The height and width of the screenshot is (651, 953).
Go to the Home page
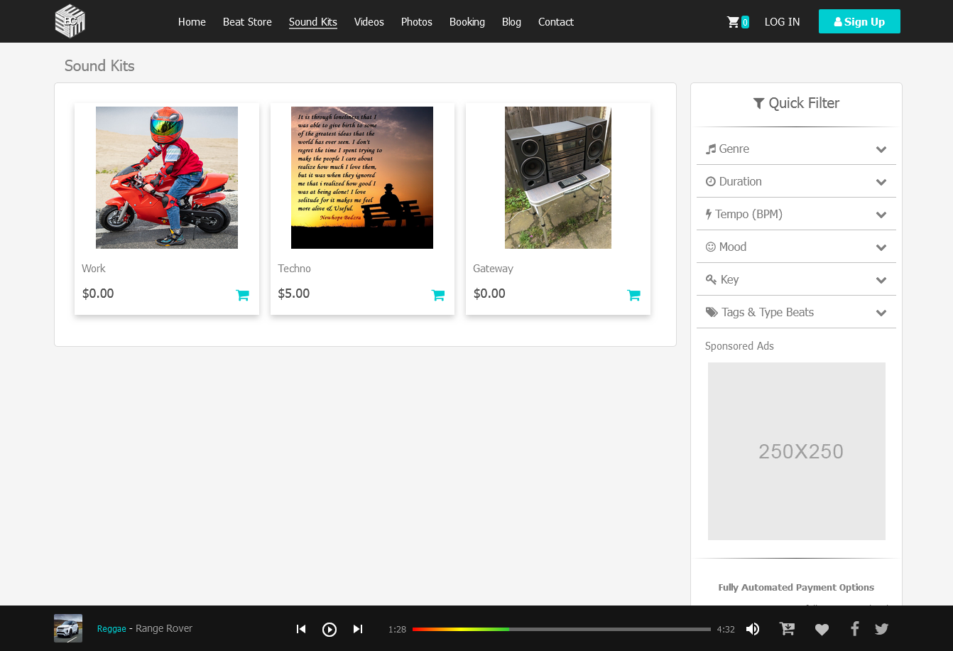(192, 22)
